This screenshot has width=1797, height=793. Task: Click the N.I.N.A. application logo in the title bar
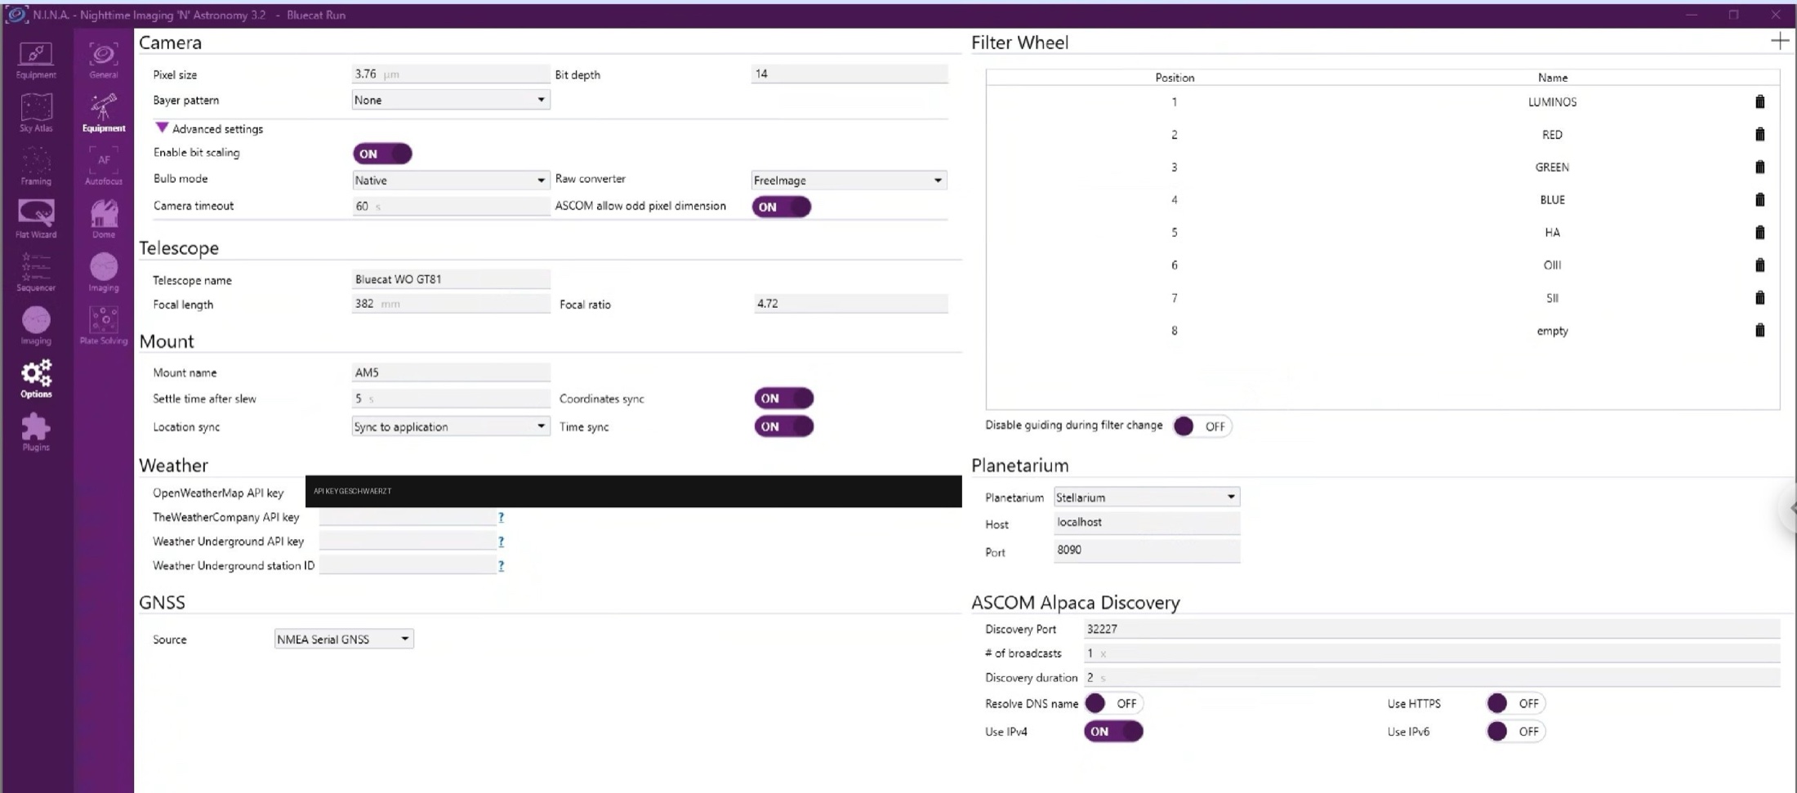(16, 15)
